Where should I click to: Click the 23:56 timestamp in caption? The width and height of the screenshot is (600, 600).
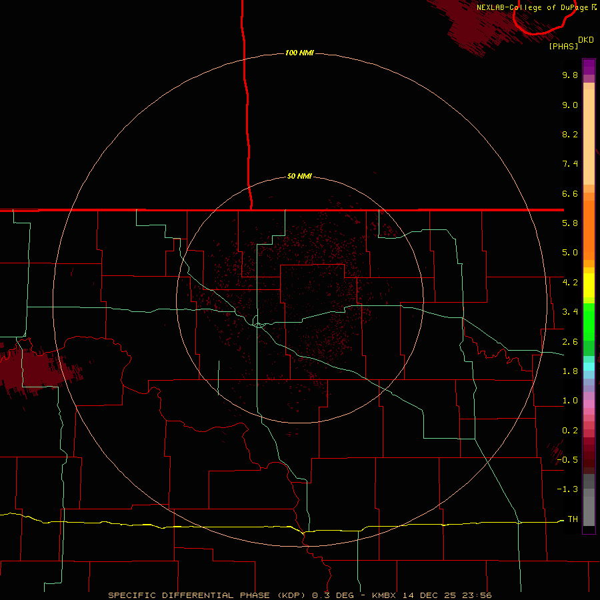point(478,595)
